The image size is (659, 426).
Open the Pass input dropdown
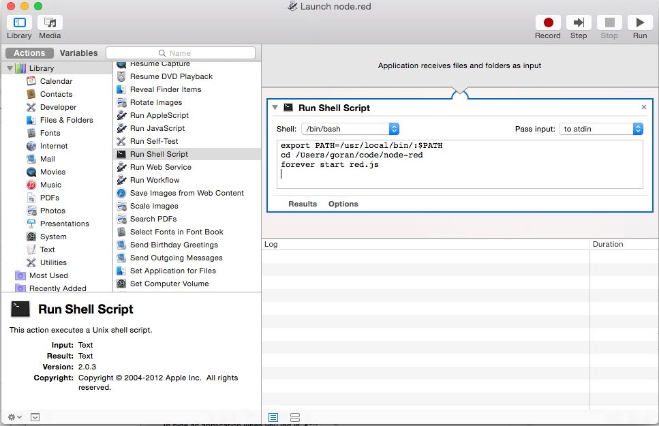pyautogui.click(x=601, y=129)
